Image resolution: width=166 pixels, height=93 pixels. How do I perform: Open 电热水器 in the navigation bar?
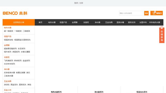[x=52, y=22]
